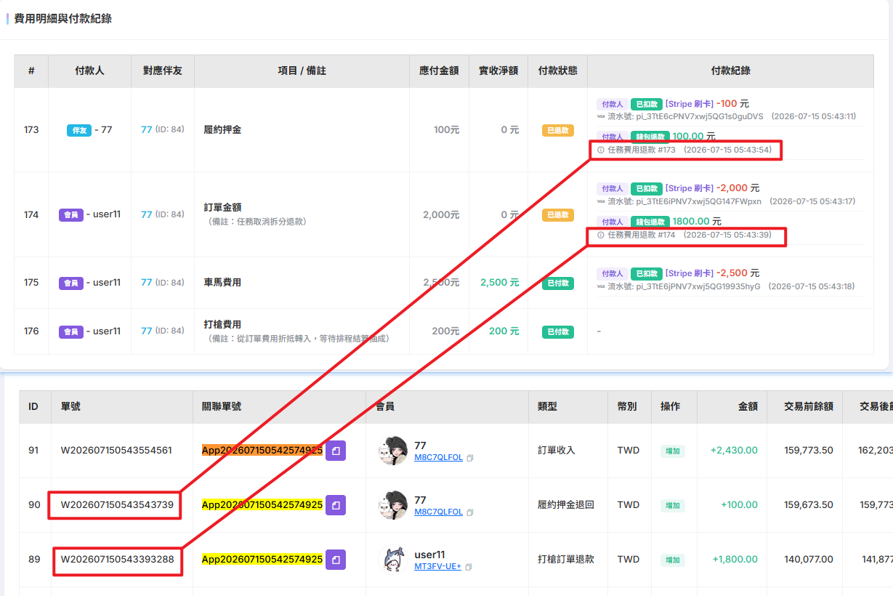Click 已付款 status badge in row 175
Image resolution: width=893 pixels, height=596 pixels.
558,283
